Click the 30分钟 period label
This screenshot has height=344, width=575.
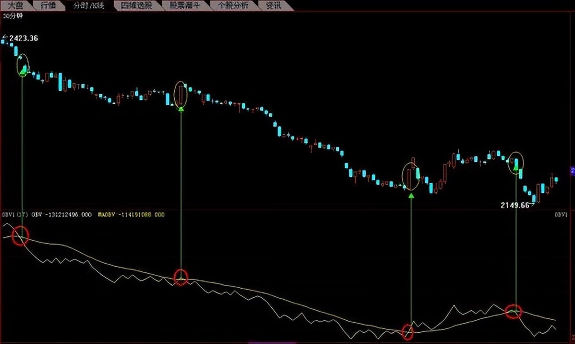point(13,16)
